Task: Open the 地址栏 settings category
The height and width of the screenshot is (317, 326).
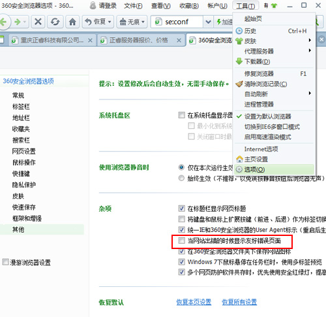Action: [21, 118]
